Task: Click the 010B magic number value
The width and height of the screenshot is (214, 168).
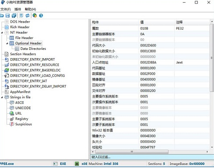Action: pos(144,28)
